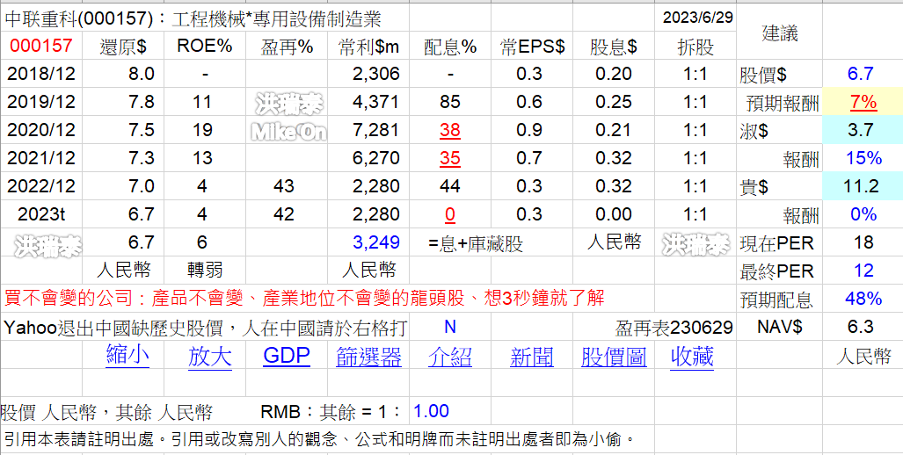This screenshot has width=903, height=455.
Task: Open the 縮小 link
Action: pos(127,356)
